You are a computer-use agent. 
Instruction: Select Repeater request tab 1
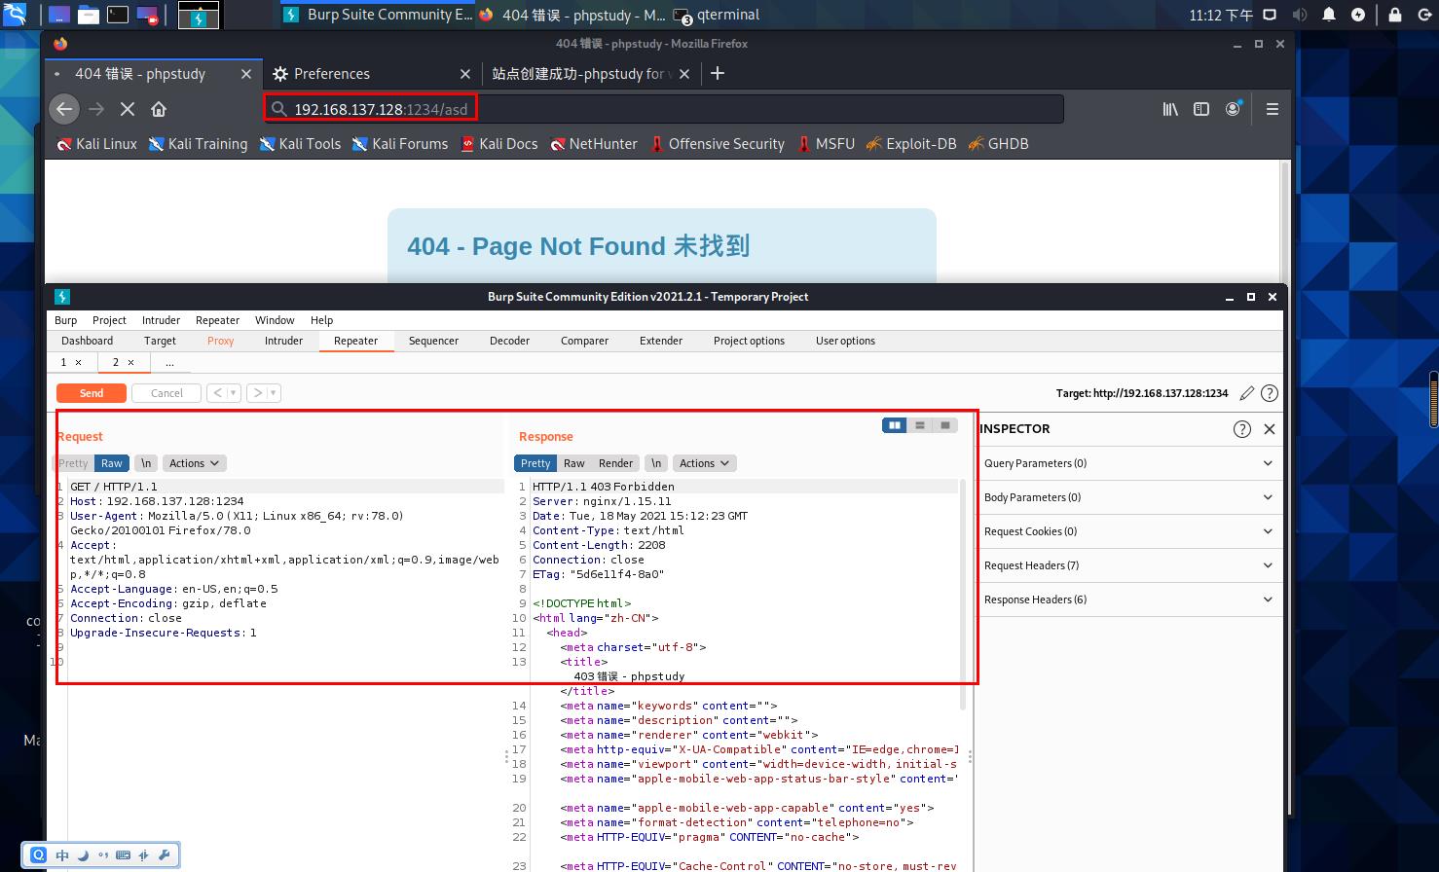tap(64, 362)
